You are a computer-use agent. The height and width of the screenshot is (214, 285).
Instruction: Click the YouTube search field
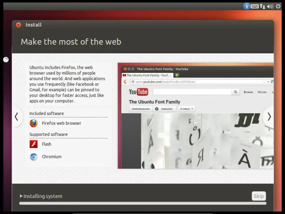tap(192, 92)
